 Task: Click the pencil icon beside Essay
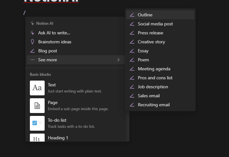click(132, 51)
